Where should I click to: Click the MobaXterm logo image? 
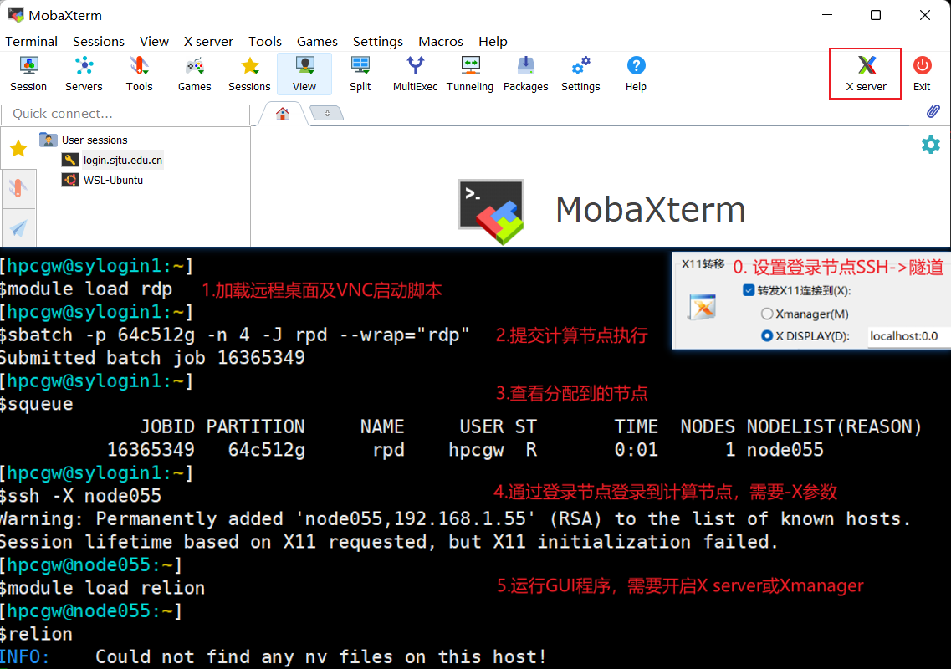coord(491,211)
